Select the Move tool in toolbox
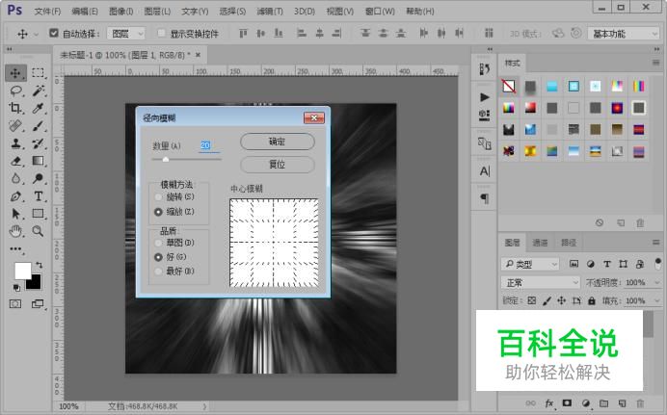The image size is (667, 415). pos(15,73)
